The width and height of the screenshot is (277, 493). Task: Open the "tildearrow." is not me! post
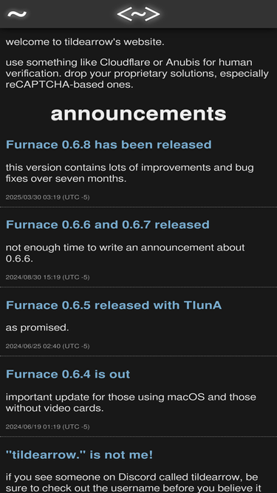[x=80, y=455]
